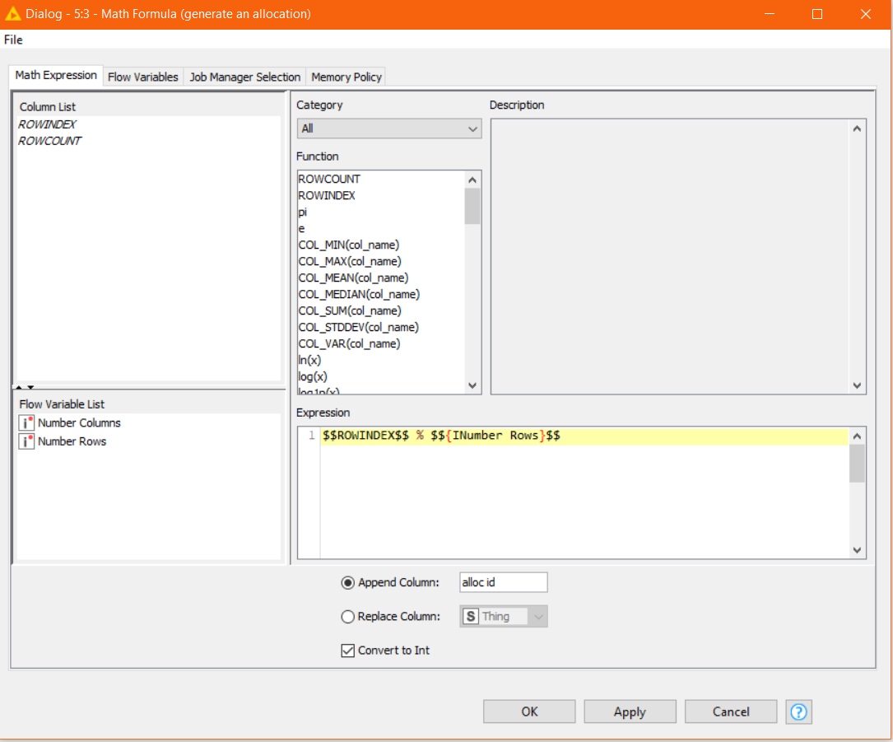Click Description pane scroll down arrow
The width and height of the screenshot is (893, 742).
coord(857,385)
